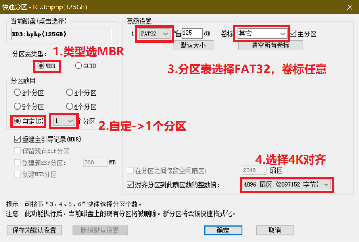Toggle rebuild master boot record (重建主引导记录) checkbox
This screenshot has height=242, width=359.
(18, 139)
